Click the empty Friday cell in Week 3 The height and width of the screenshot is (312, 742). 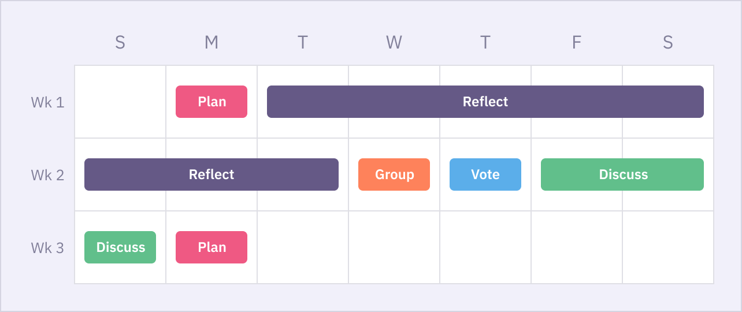tap(577, 247)
